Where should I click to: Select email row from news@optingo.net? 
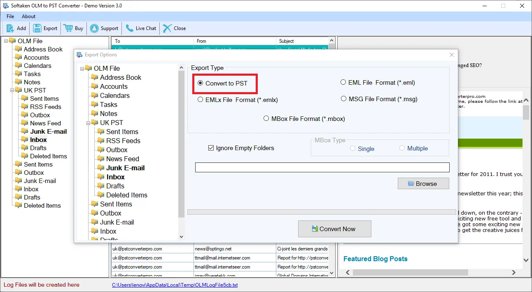pos(220,249)
